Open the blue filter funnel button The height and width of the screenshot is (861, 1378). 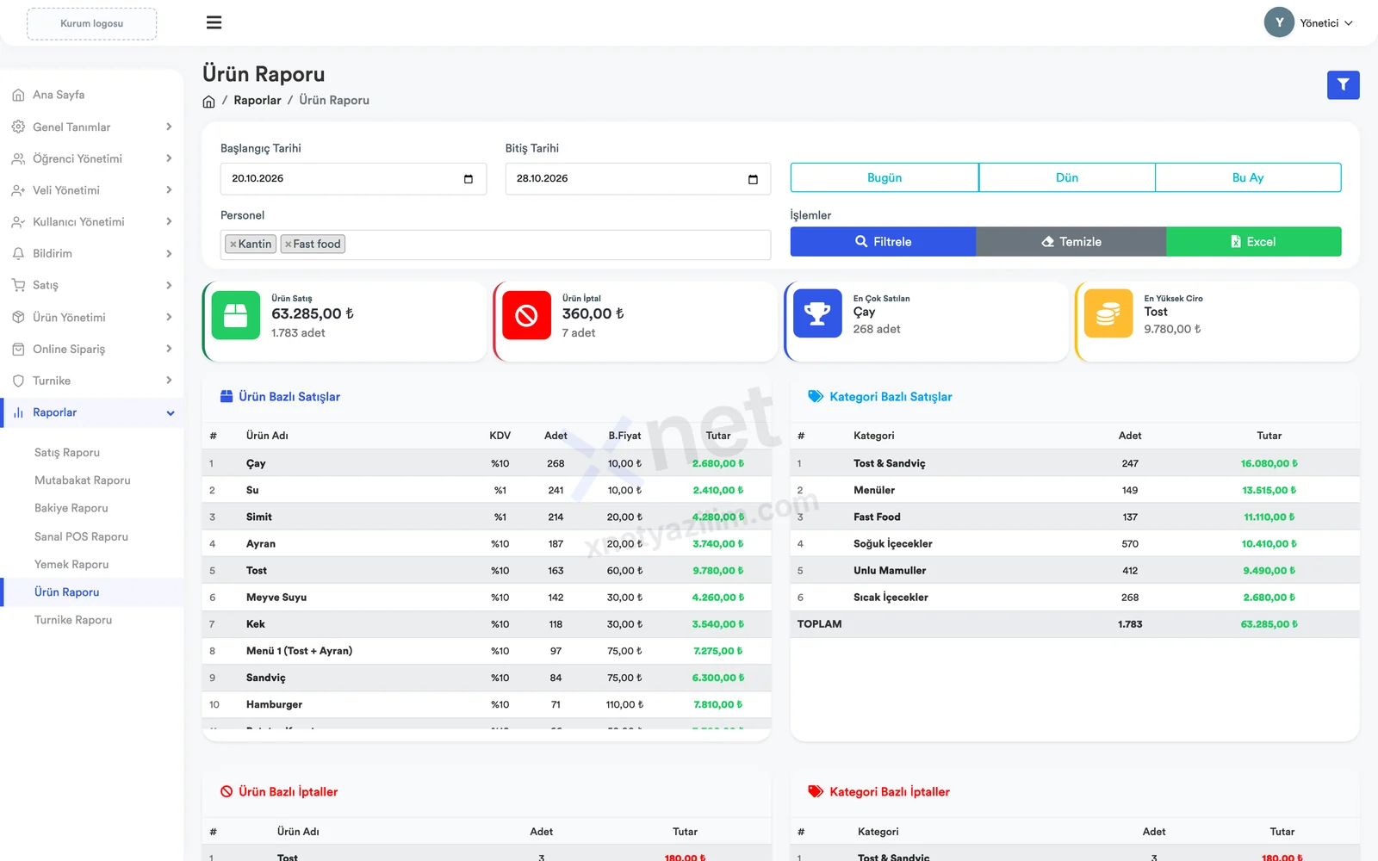click(x=1343, y=85)
